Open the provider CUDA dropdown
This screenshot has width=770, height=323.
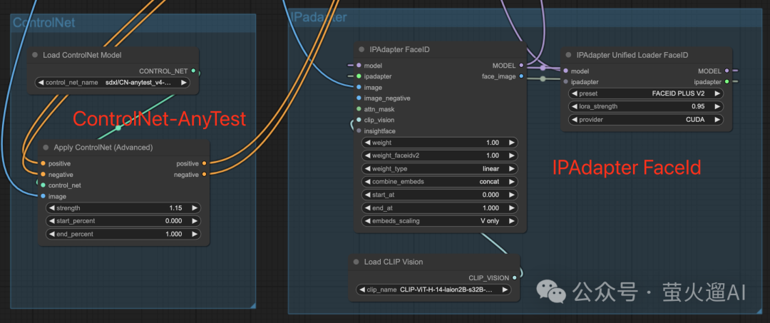646,119
